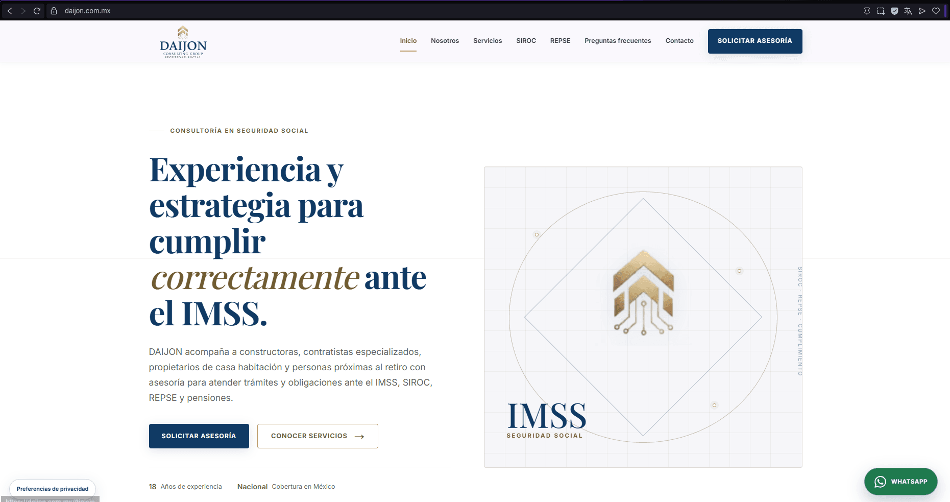Screen dimensions: 950x502
Task: Click the vertical 'SIROC · REPSE · CUMPLIMIENTO' text
Action: tap(800, 321)
